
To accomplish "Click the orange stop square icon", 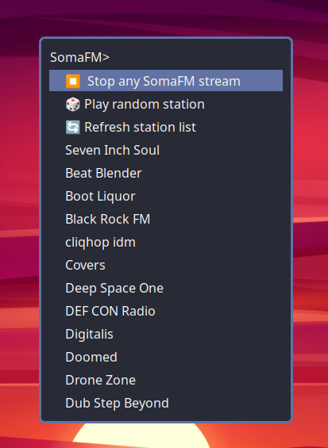I will click(x=73, y=81).
